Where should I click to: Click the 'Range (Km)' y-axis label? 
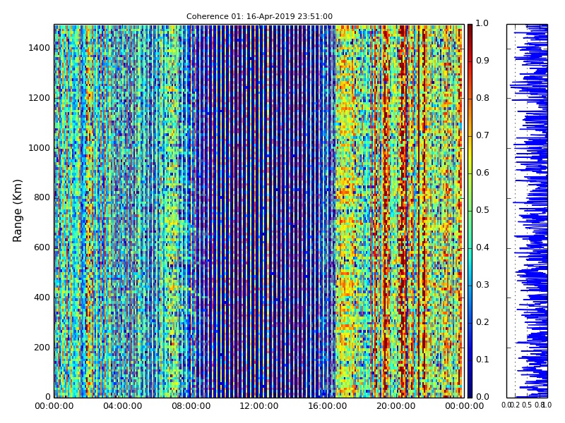pos(17,211)
